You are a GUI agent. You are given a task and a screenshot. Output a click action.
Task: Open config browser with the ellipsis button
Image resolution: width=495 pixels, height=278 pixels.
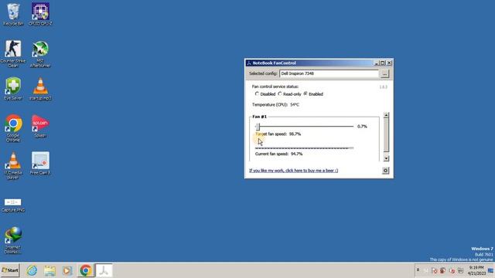click(384, 74)
